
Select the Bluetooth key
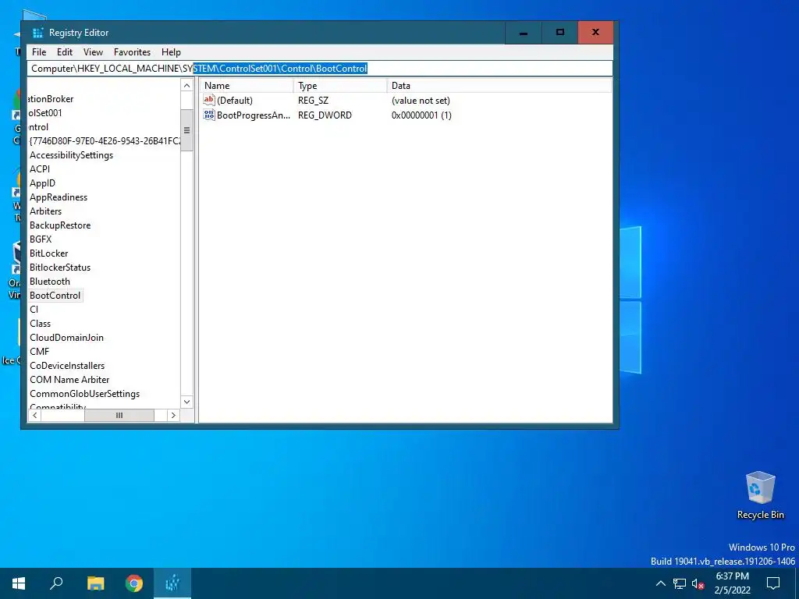click(x=49, y=281)
